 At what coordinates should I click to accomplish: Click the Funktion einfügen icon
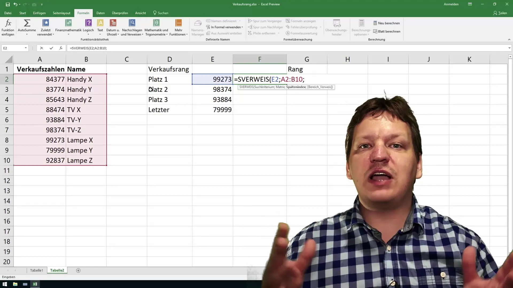(8, 27)
